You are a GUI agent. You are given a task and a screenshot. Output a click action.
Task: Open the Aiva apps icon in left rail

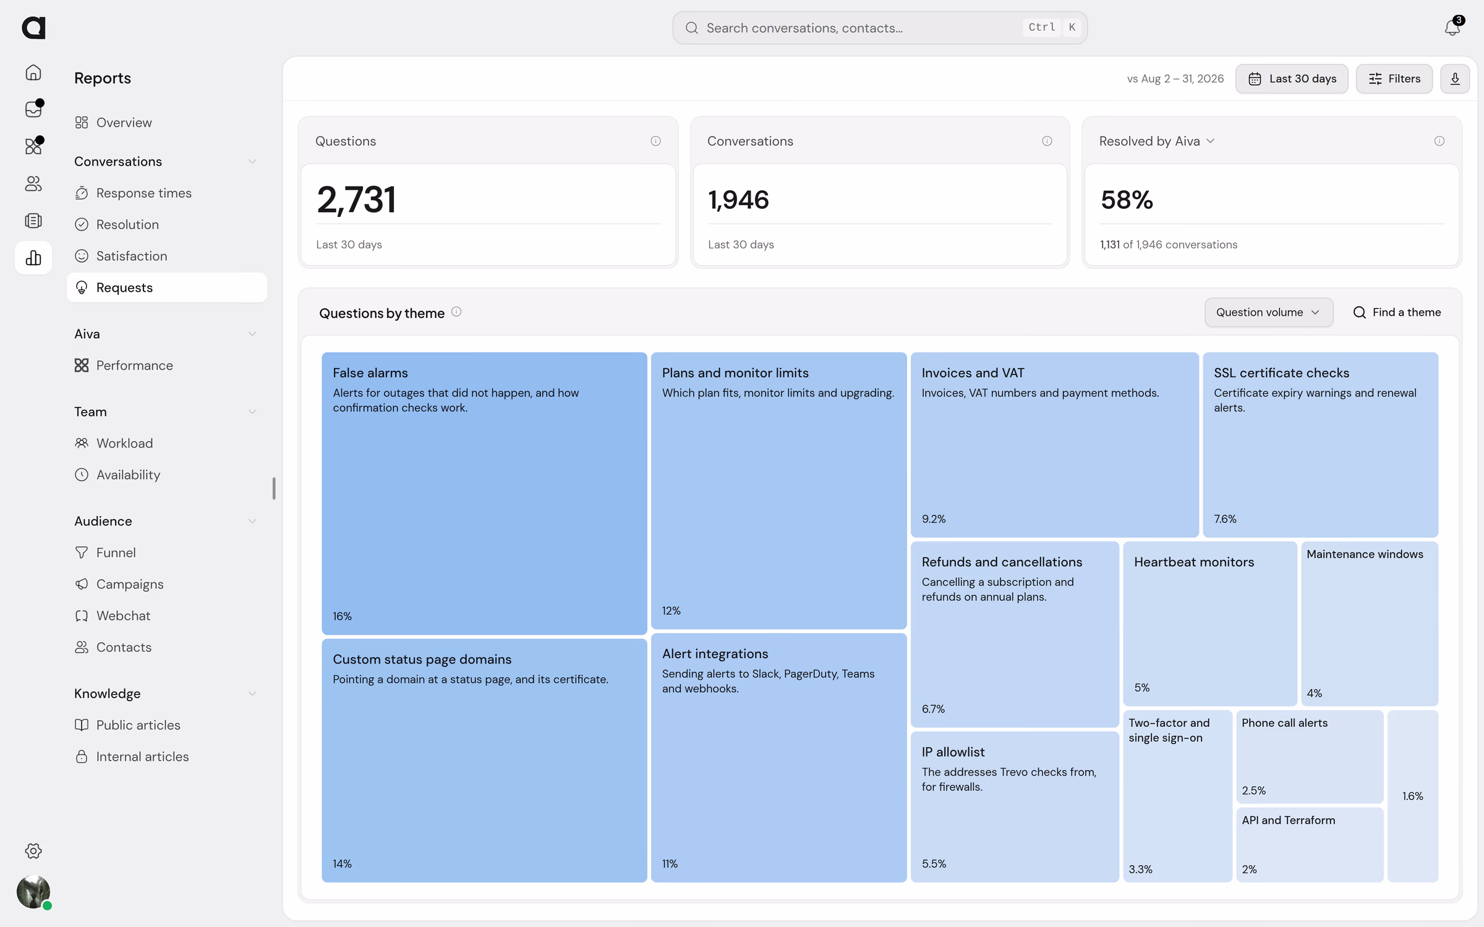[x=33, y=146]
